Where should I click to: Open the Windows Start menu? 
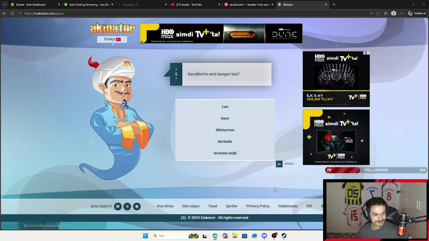(145, 236)
